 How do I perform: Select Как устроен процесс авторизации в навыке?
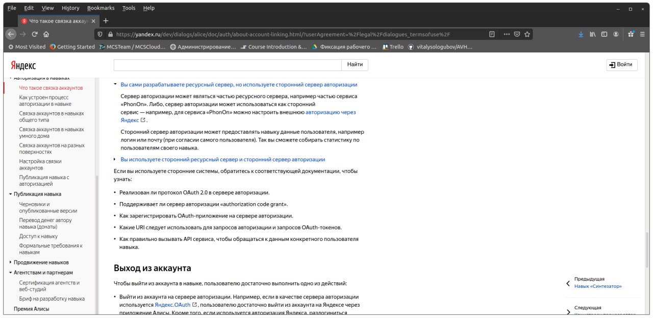coord(45,101)
